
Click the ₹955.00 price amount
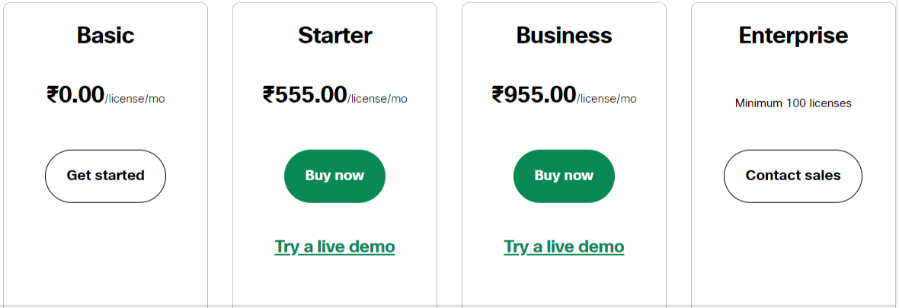pyautogui.click(x=534, y=94)
